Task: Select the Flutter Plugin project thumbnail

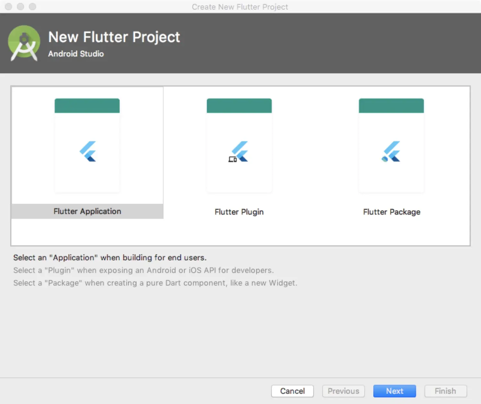Action: point(239,146)
